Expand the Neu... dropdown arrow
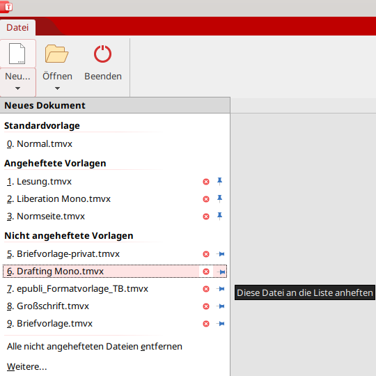The width and height of the screenshot is (376, 376). pyautogui.click(x=17, y=88)
